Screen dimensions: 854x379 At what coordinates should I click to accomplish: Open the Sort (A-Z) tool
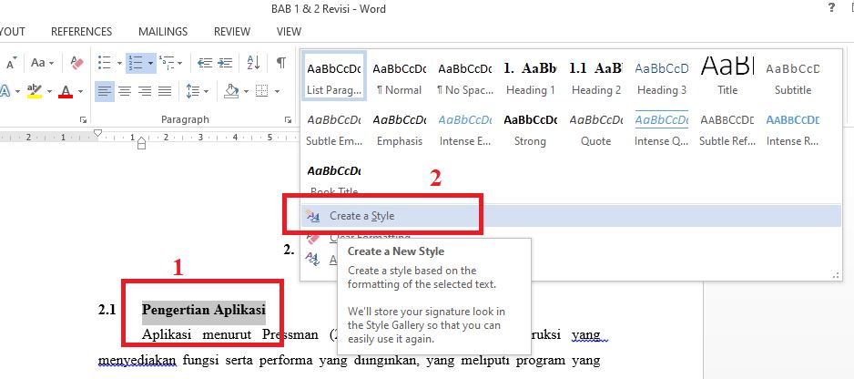pyautogui.click(x=253, y=63)
